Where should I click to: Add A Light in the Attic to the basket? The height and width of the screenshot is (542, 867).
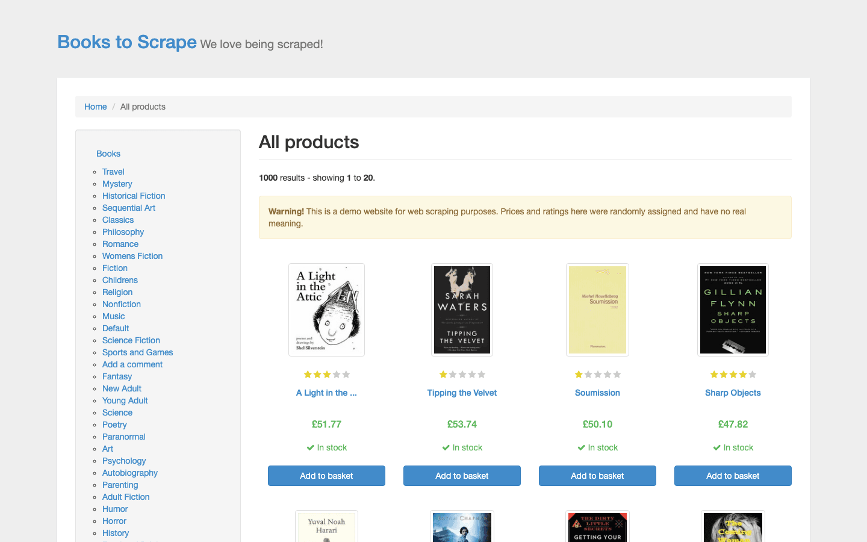(326, 476)
